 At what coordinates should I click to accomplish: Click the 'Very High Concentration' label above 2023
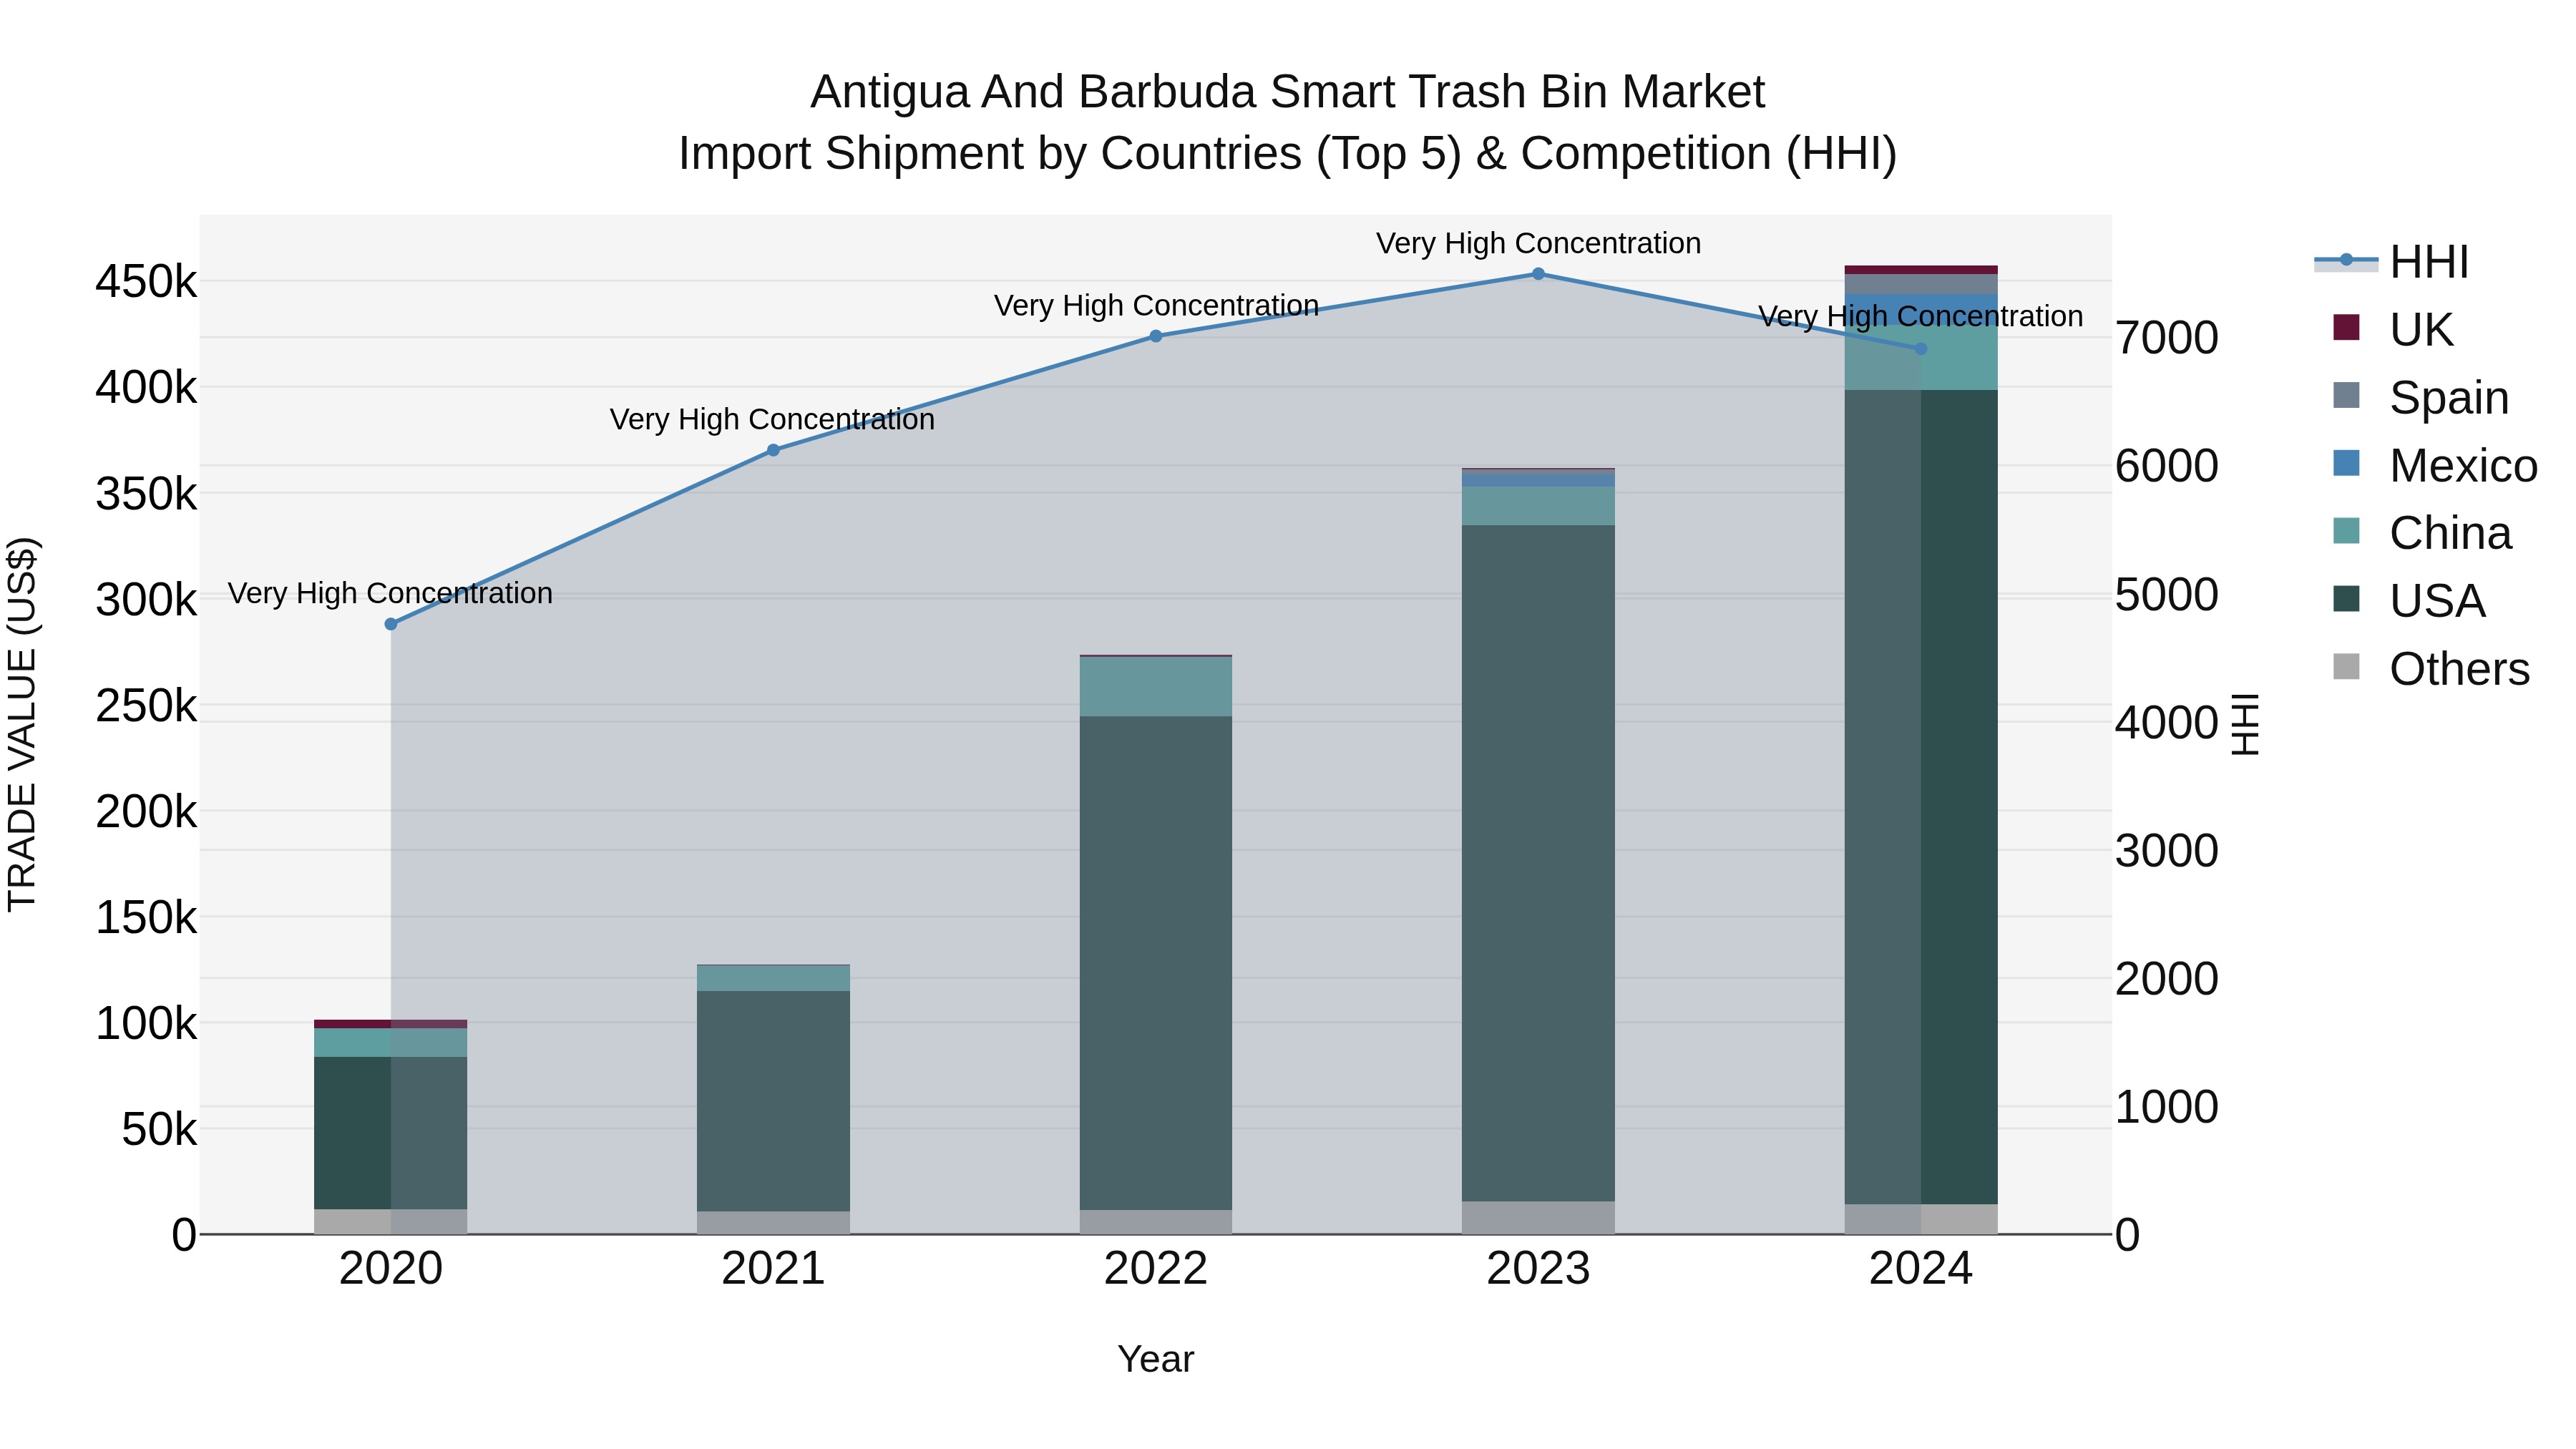tap(1538, 243)
